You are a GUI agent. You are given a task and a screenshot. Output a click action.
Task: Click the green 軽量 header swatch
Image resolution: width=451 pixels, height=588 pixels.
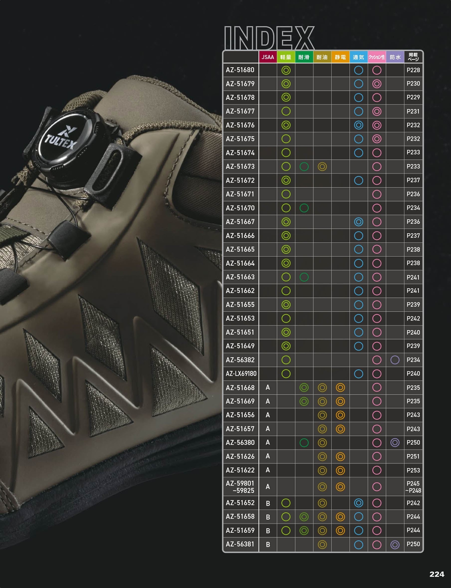pyautogui.click(x=286, y=57)
